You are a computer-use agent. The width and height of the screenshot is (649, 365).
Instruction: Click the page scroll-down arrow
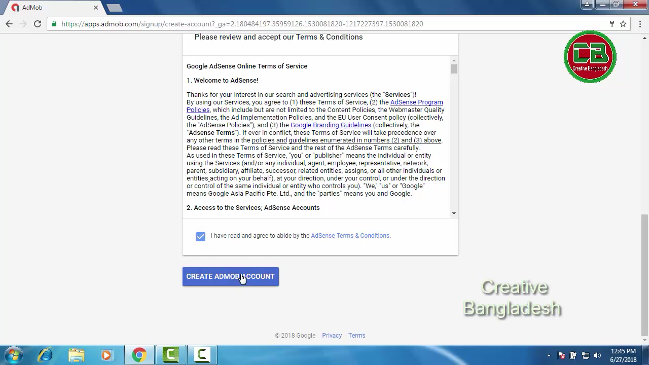(645, 341)
